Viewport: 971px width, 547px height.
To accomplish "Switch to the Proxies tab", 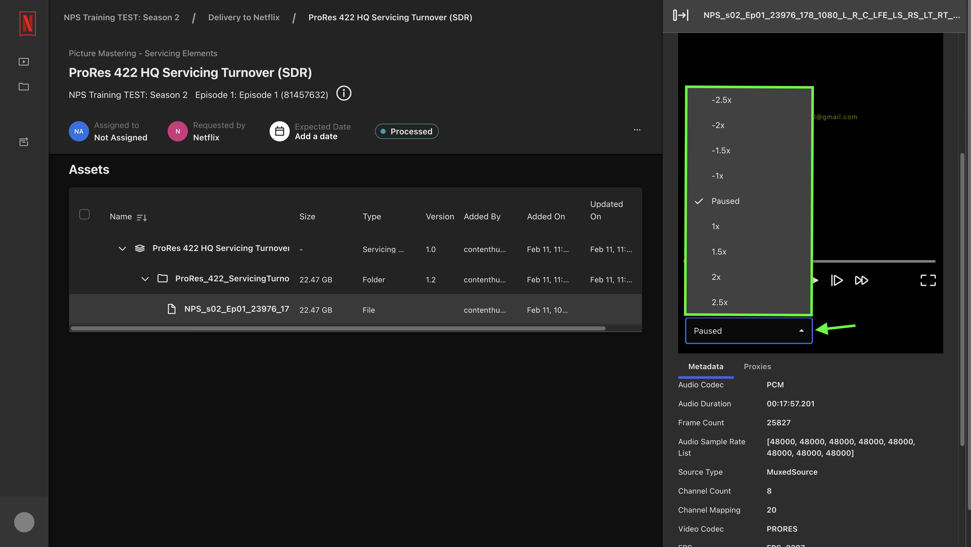I will 757,366.
